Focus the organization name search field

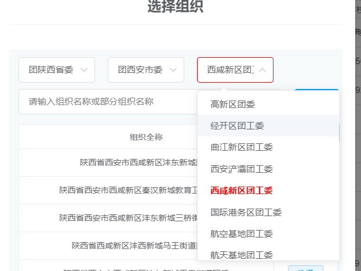[108, 102]
